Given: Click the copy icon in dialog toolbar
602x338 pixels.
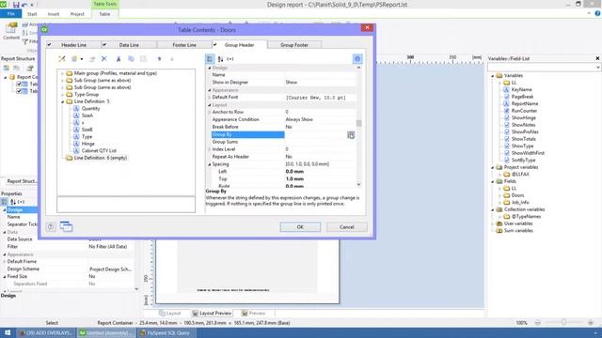Looking at the screenshot, I should (131, 59).
